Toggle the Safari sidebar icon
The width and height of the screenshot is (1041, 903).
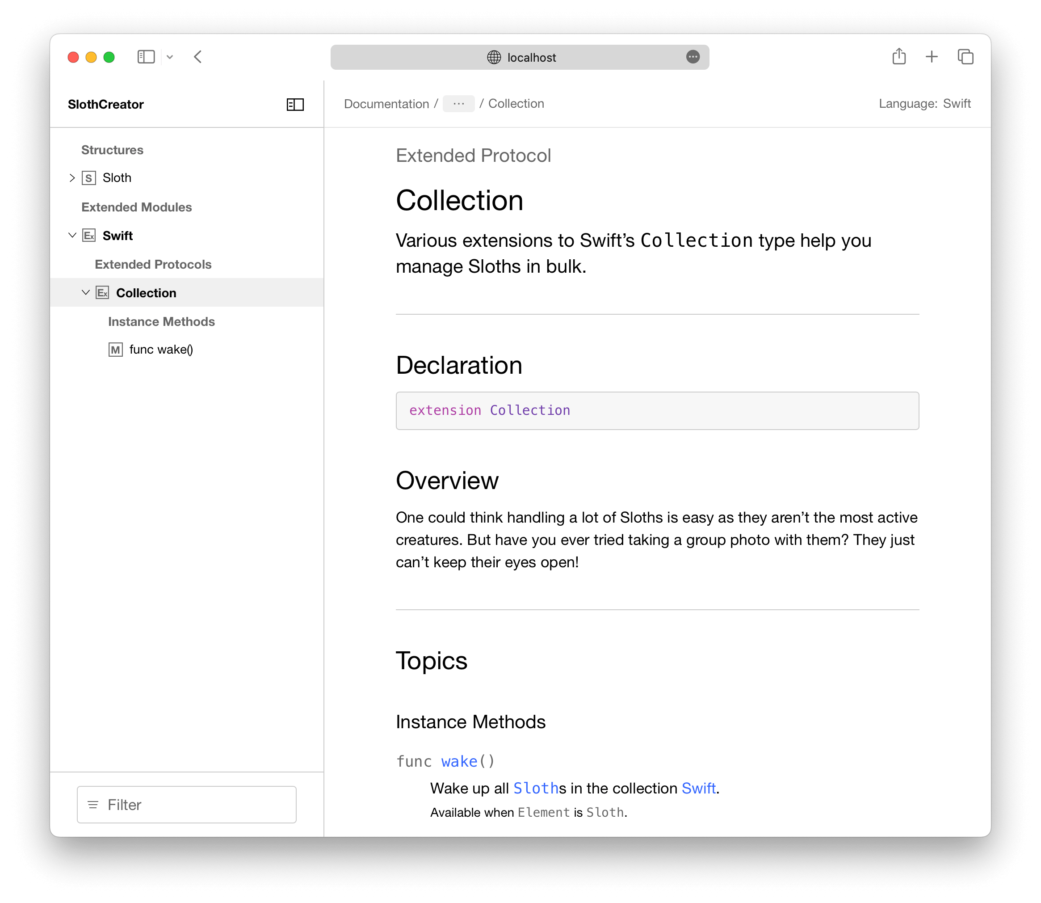tap(146, 57)
